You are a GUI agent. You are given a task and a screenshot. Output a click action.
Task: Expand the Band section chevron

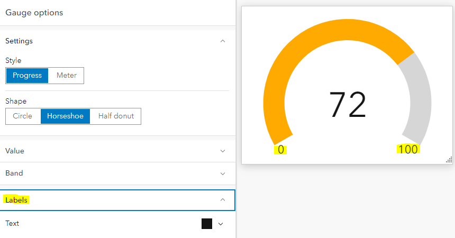[223, 173]
